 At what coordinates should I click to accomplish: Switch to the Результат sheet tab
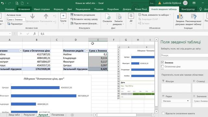pos(29,115)
